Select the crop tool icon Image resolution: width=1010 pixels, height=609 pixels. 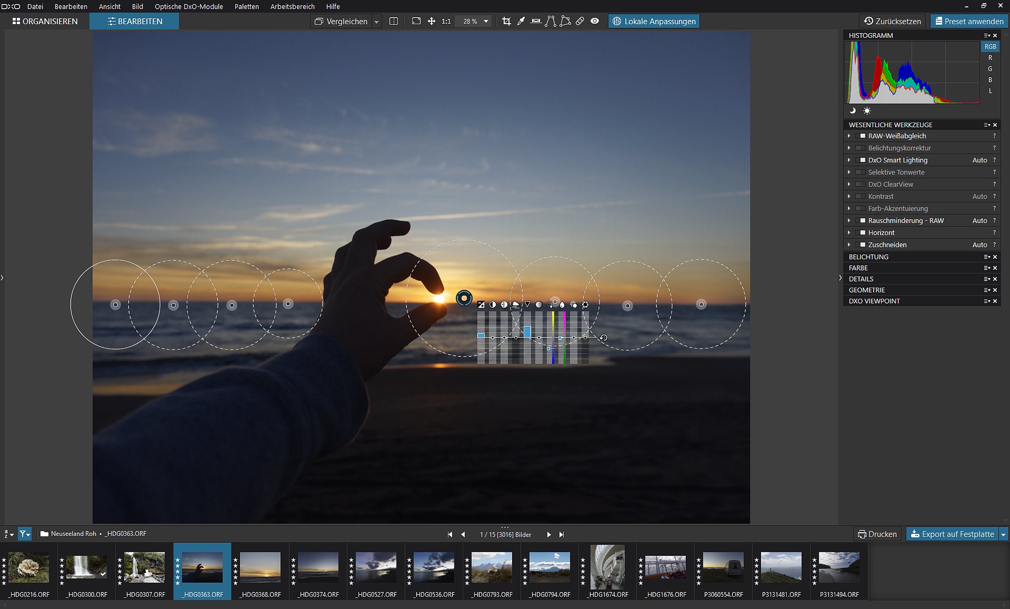tap(506, 21)
